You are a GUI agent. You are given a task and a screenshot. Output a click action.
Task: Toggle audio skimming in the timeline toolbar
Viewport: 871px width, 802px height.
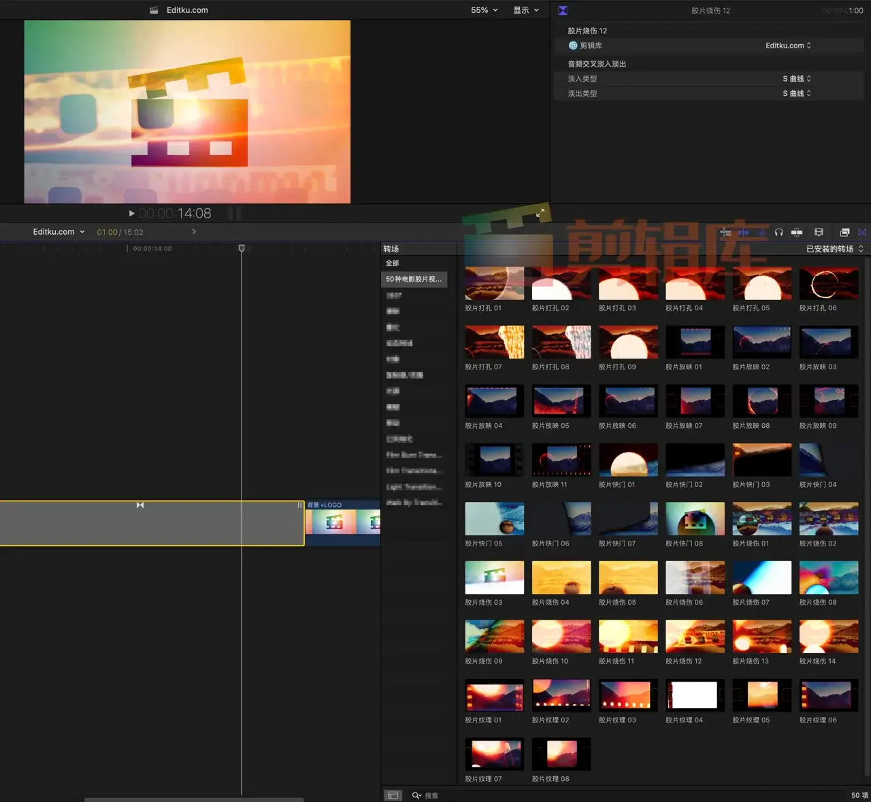(796, 232)
